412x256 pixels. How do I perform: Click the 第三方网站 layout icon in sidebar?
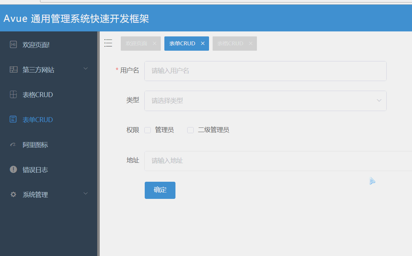pyautogui.click(x=14, y=70)
